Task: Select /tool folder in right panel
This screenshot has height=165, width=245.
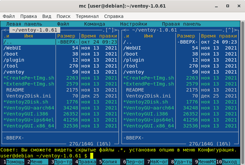Action: tap(180, 66)
